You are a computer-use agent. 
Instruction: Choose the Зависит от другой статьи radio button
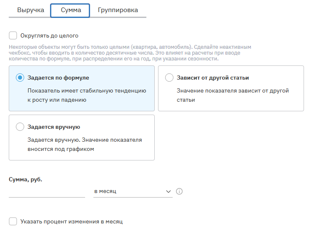pos(169,78)
